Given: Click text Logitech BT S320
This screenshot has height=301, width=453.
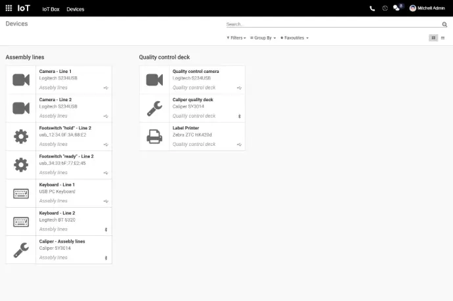Looking at the screenshot, I should pyautogui.click(x=57, y=220).
